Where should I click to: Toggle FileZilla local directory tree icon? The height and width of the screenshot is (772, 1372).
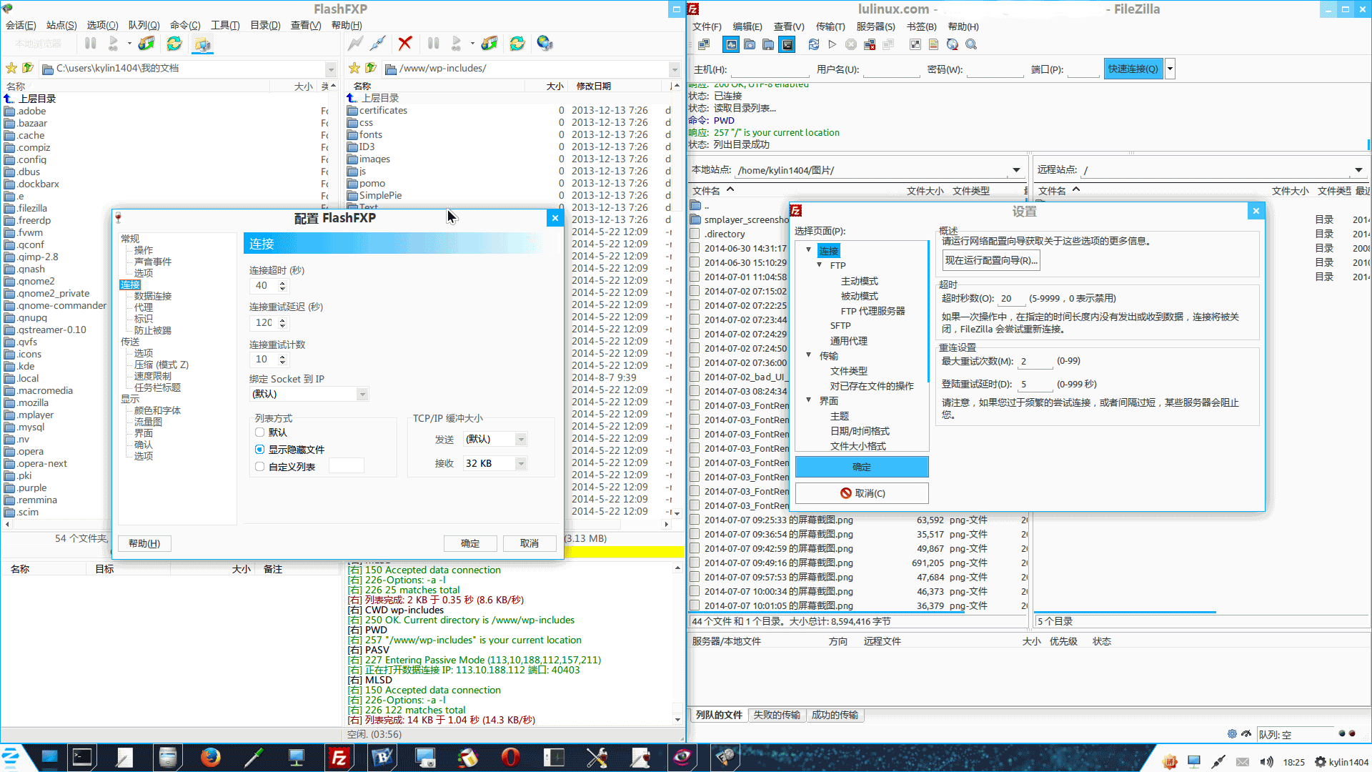tap(750, 44)
